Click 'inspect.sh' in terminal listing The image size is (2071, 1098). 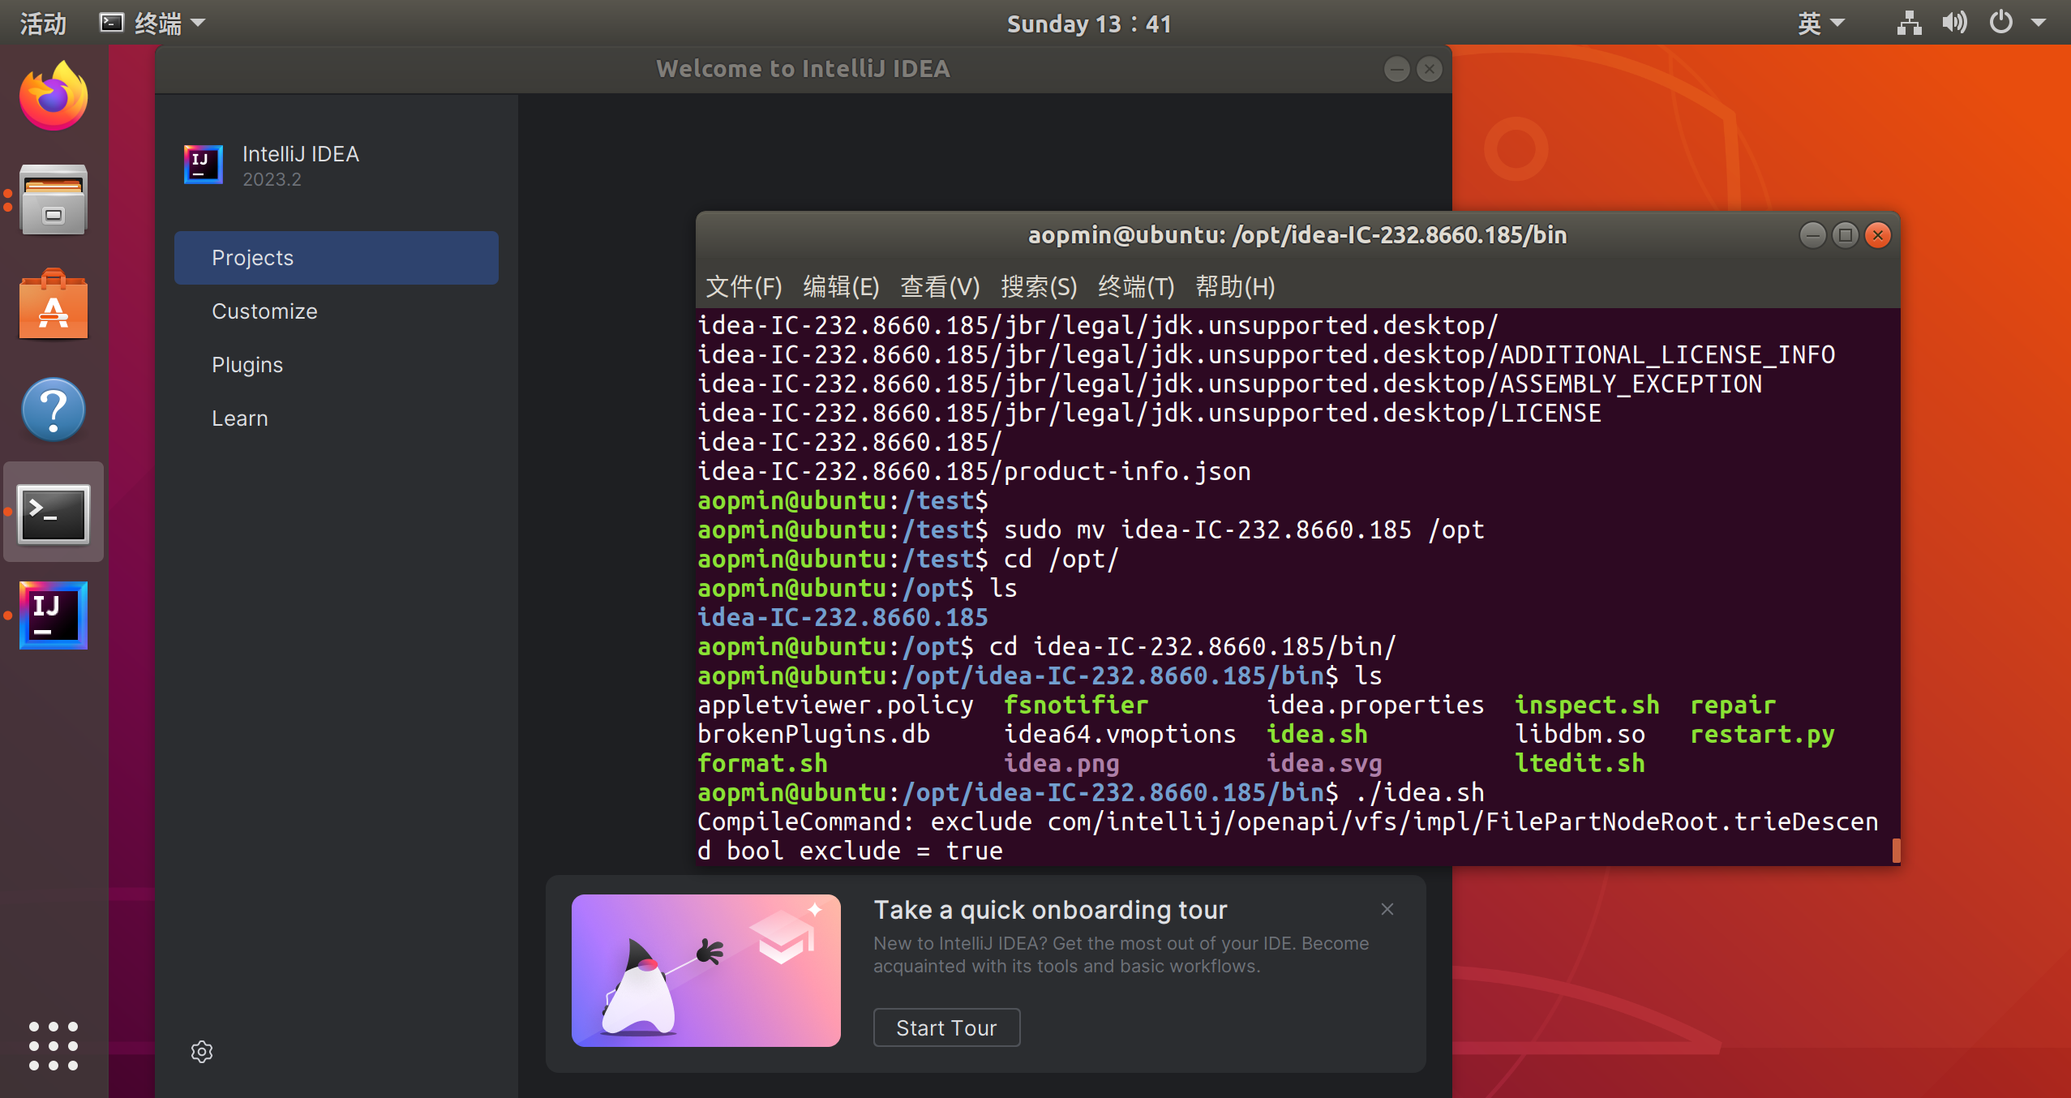coord(1587,705)
